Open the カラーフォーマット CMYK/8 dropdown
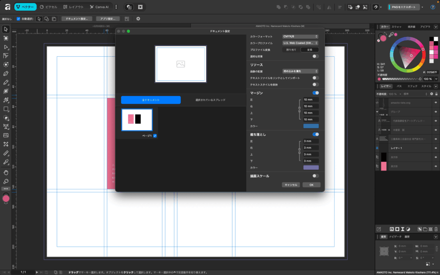The height and width of the screenshot is (275, 440). tap(300, 37)
